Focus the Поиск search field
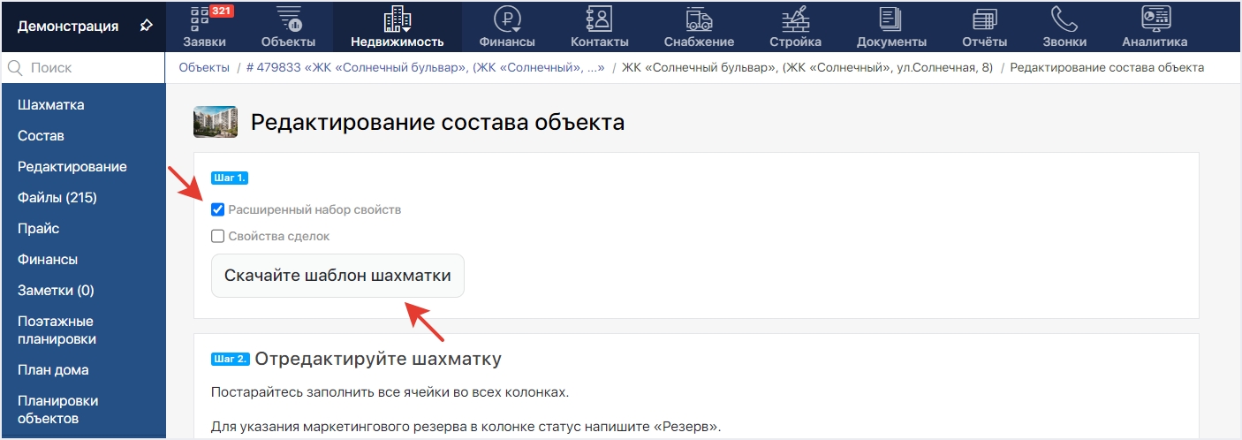 click(x=83, y=68)
